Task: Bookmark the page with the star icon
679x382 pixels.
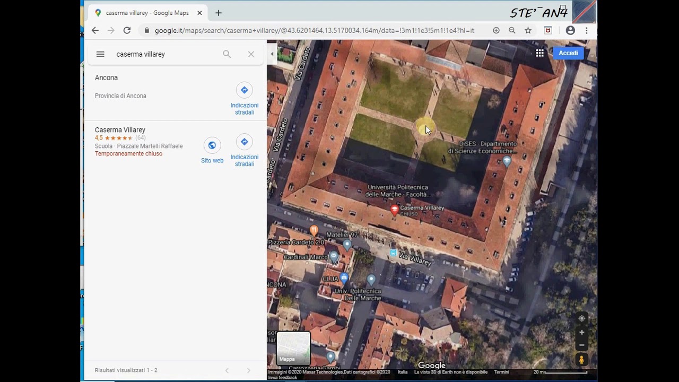Action: coord(528,31)
